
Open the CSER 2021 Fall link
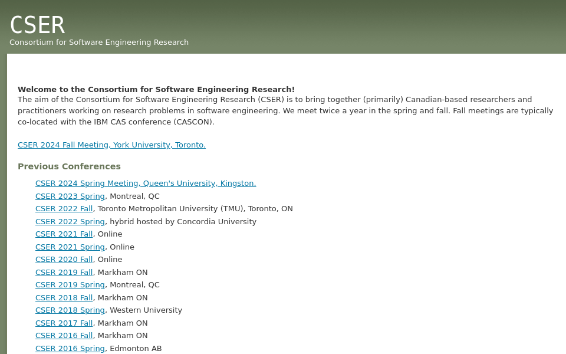(64, 234)
